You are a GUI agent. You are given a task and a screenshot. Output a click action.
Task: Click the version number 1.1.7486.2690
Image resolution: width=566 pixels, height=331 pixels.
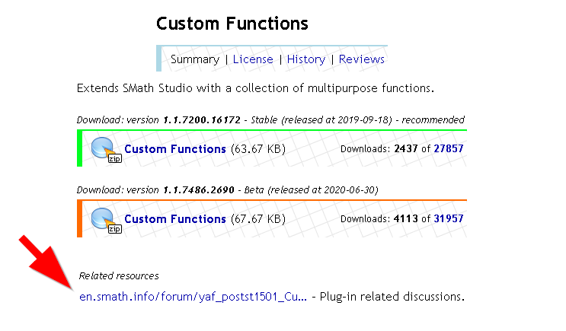(198, 189)
